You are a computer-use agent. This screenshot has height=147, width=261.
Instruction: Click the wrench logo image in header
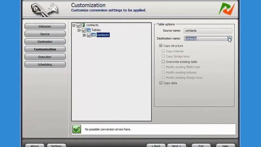(x=44, y=10)
